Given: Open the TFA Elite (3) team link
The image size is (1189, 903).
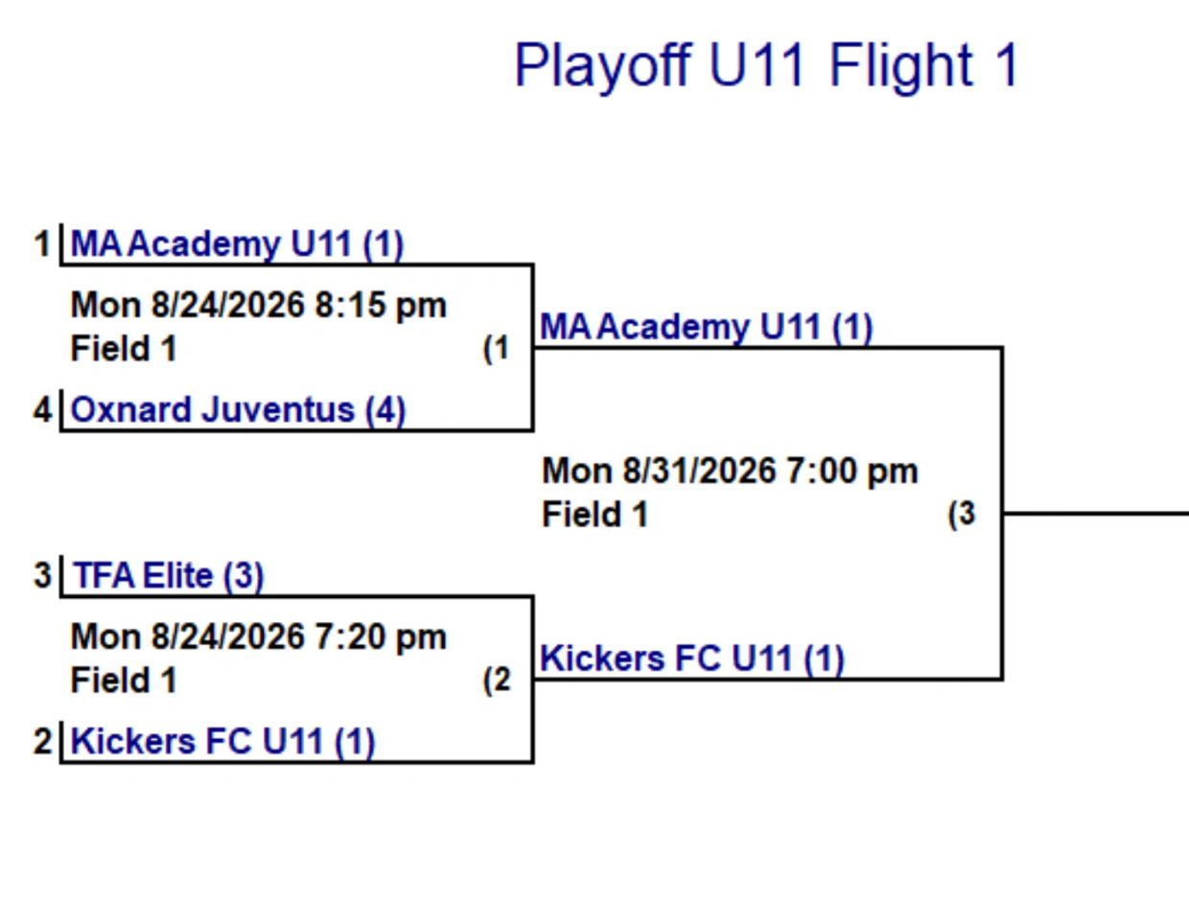Looking at the screenshot, I should pyautogui.click(x=168, y=576).
